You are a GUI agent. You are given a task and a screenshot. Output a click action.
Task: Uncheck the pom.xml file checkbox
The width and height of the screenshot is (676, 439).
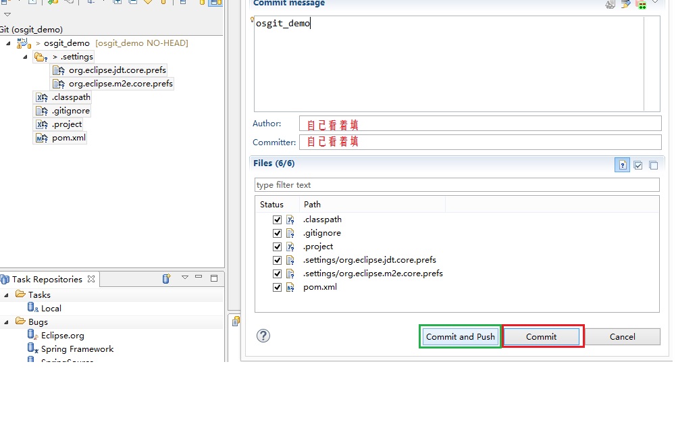pyautogui.click(x=277, y=287)
